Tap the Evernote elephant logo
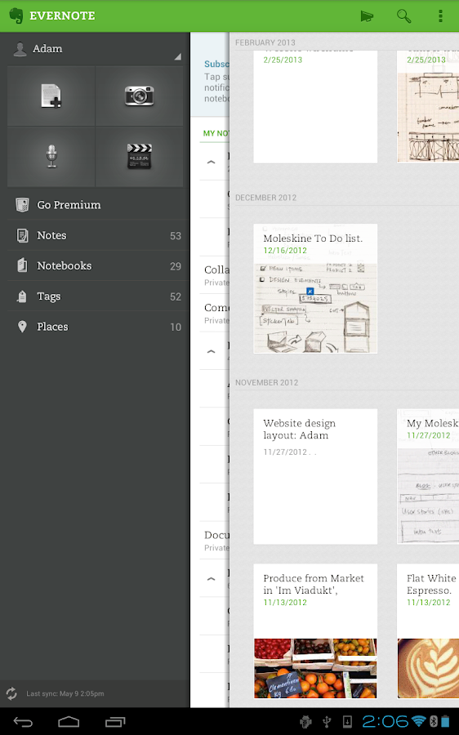This screenshot has width=459, height=735. click(x=16, y=16)
